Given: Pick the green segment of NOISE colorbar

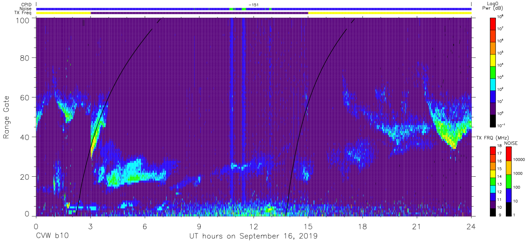Looking at the screenshot, I should (x=509, y=181).
